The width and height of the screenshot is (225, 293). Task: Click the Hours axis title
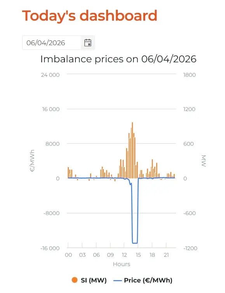pyautogui.click(x=122, y=264)
